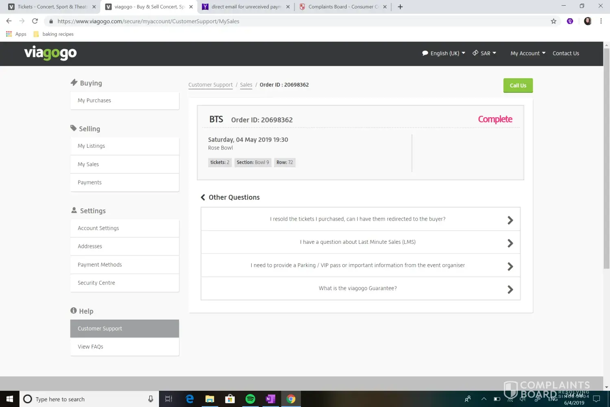
Task: Close the Tickets - Concert, Sport tab
Action: (x=94, y=7)
